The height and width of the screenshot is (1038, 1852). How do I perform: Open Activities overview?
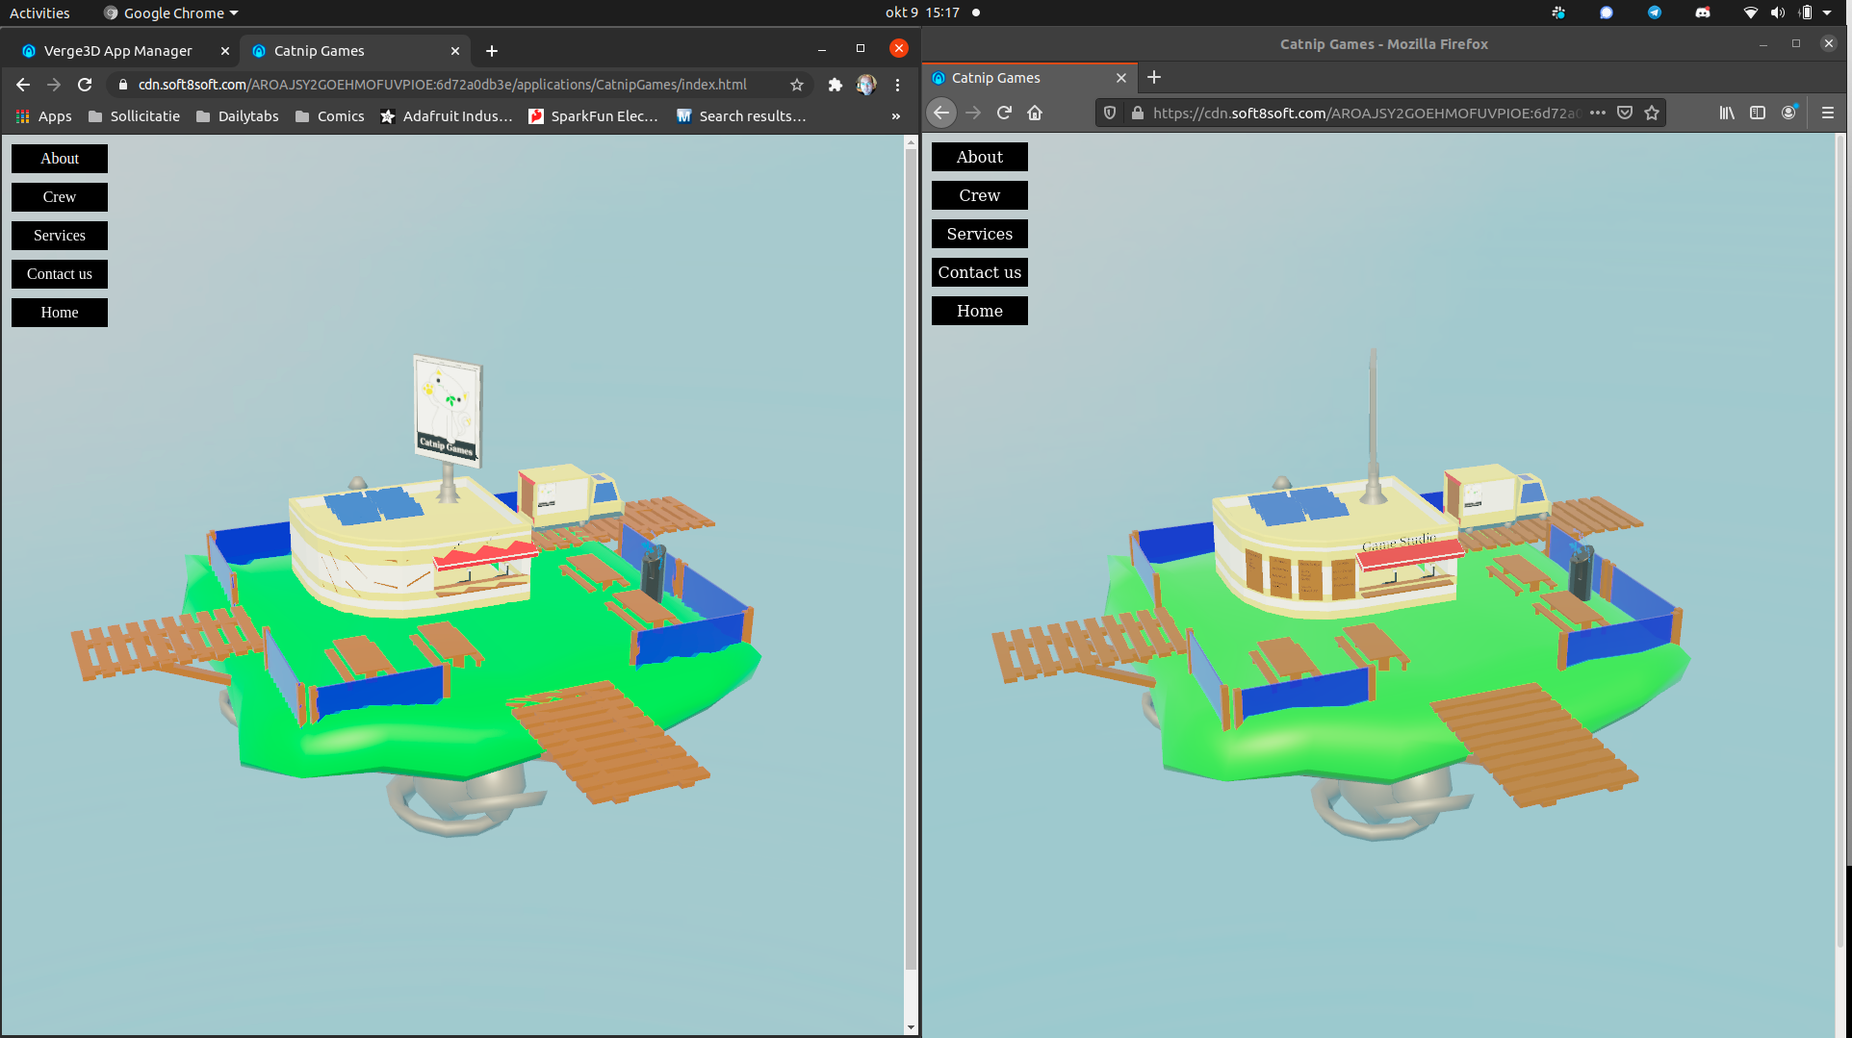click(39, 13)
